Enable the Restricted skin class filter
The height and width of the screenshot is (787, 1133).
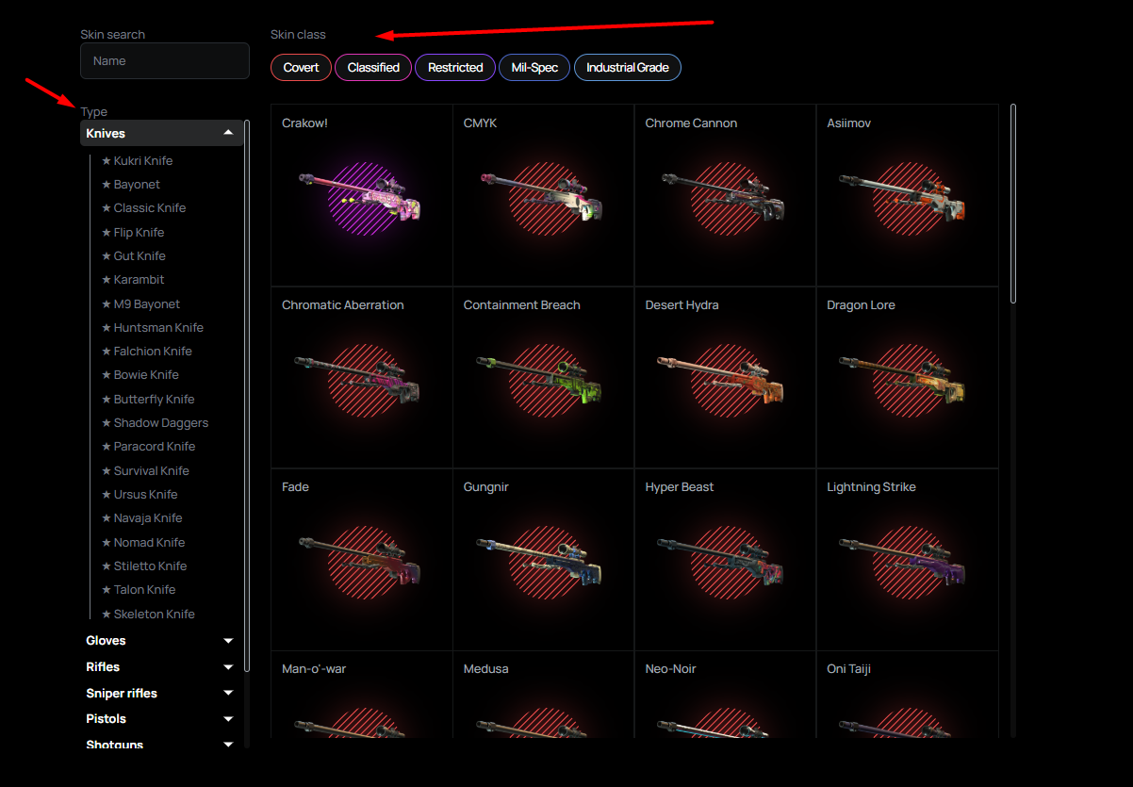pyautogui.click(x=455, y=68)
